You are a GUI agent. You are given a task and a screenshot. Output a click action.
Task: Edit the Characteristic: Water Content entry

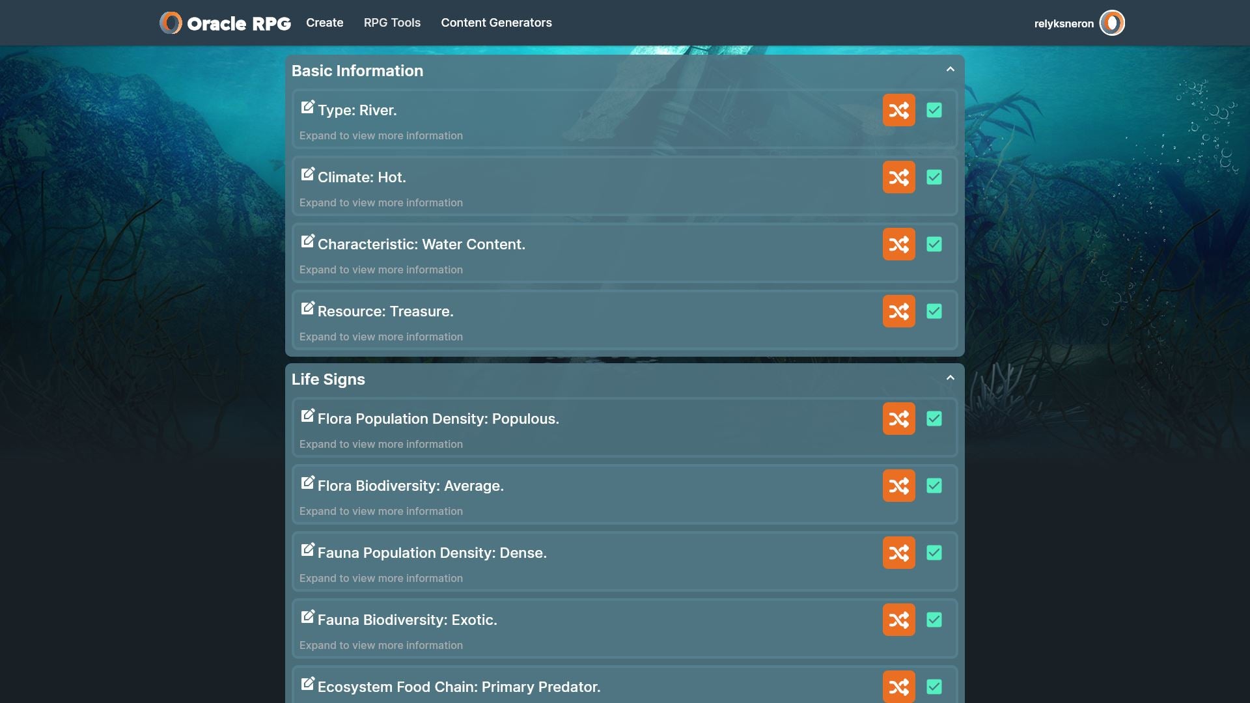pos(307,241)
